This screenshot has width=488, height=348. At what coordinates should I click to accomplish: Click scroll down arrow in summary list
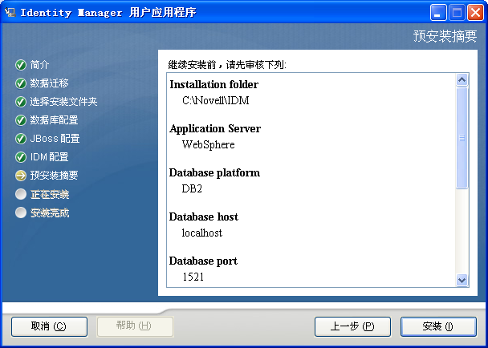pos(462,280)
